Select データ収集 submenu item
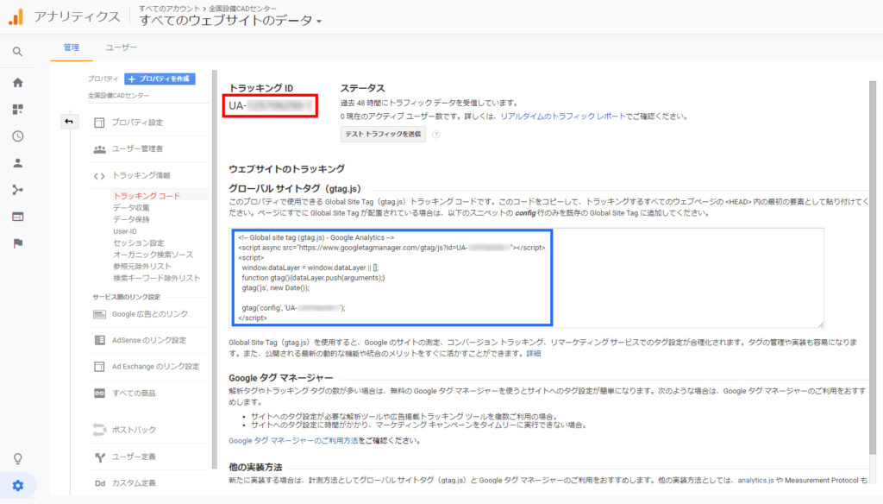This screenshot has width=883, height=504. point(131,207)
